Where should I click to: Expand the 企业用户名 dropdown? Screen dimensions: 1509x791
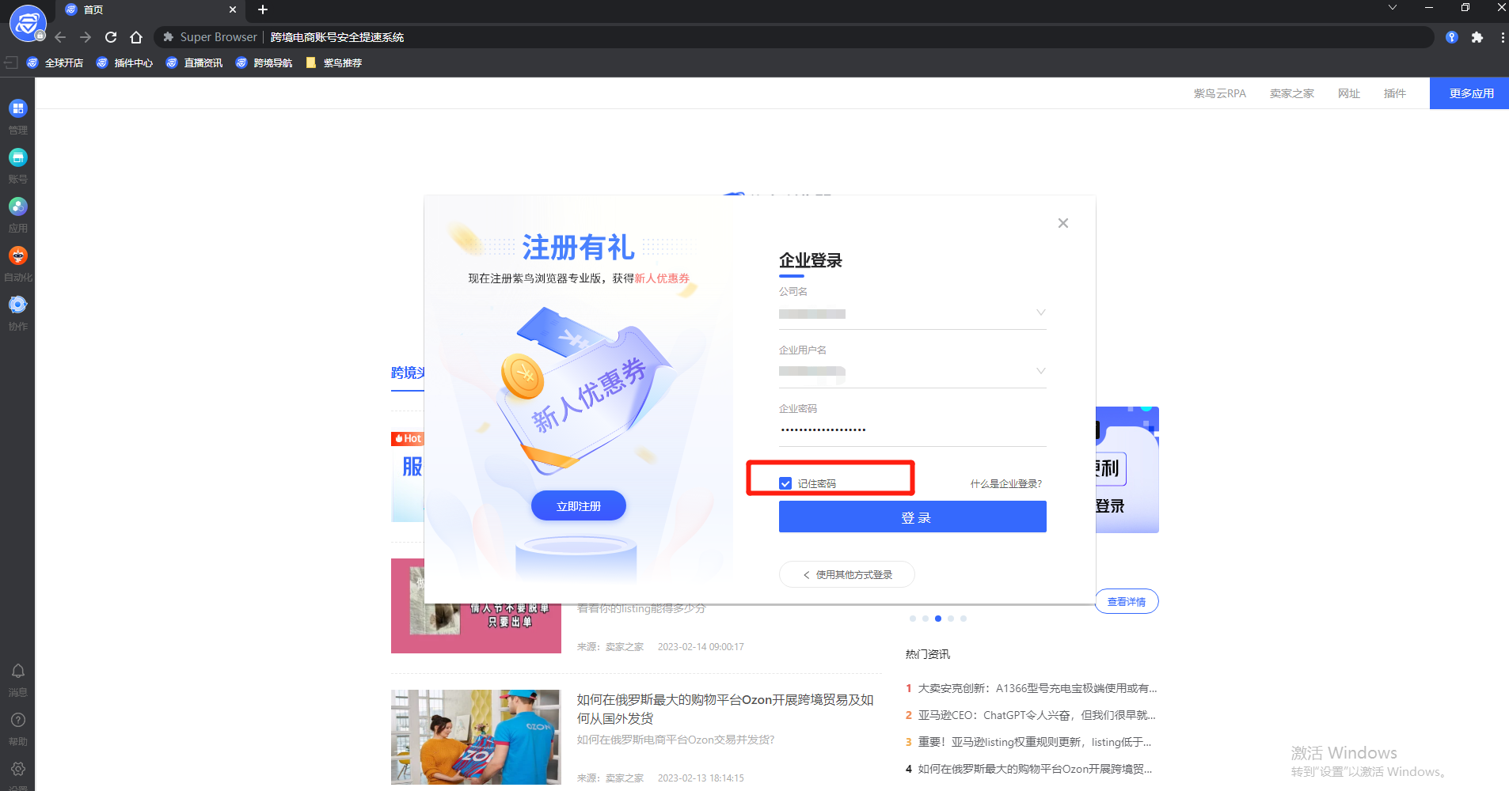click(x=1040, y=371)
